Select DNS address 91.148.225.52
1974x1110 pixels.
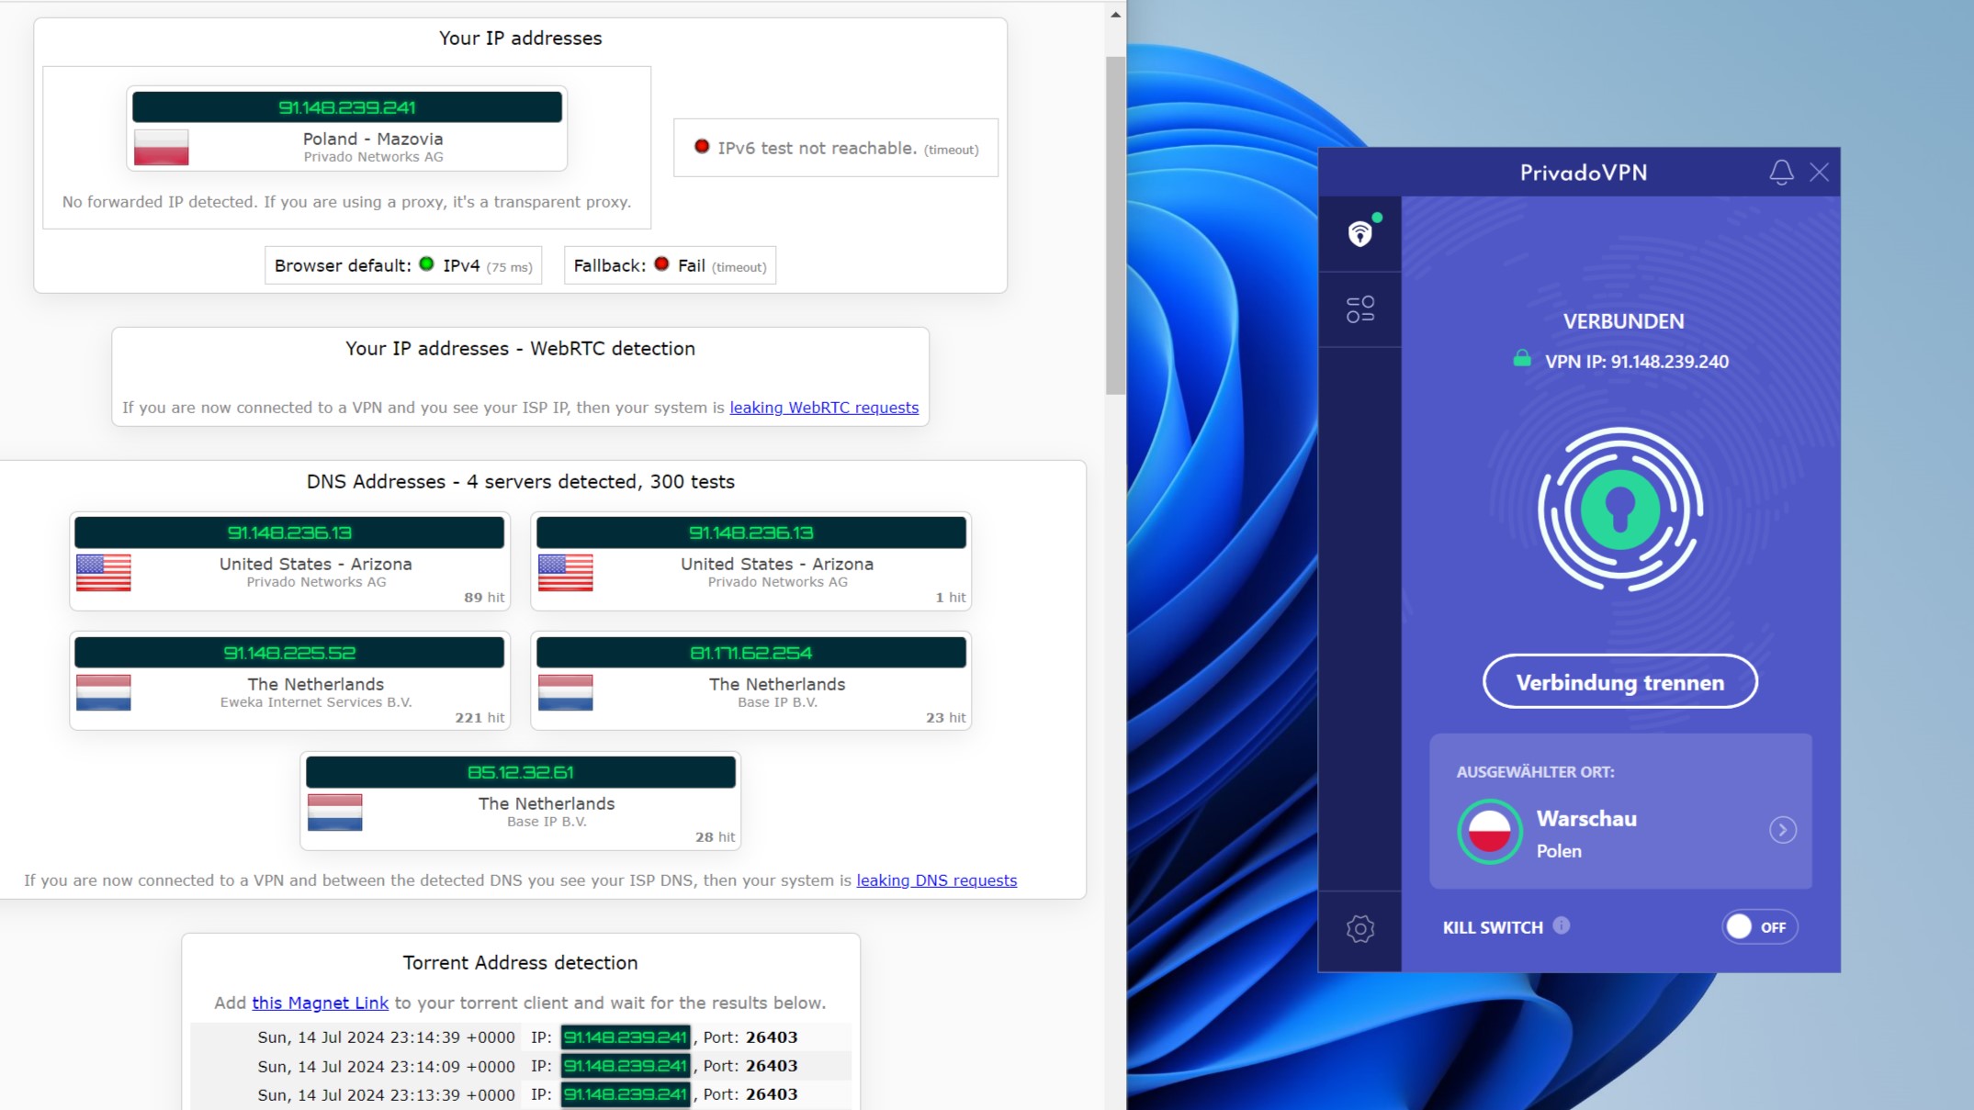289,653
